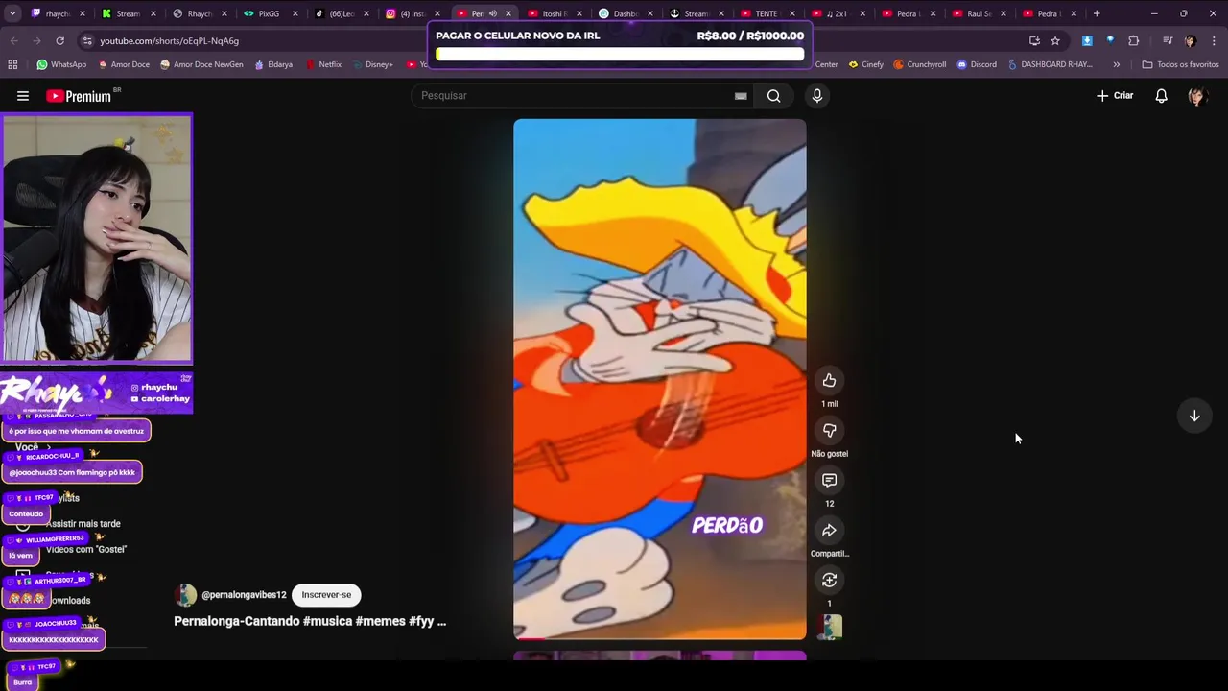This screenshot has height=691, width=1228.
Task: Click install app icon in address bar
Action: click(1034, 41)
